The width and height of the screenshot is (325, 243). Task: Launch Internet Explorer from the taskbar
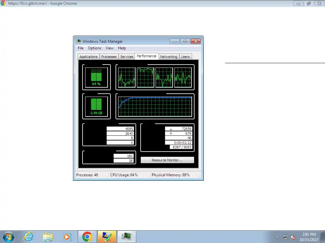(x=28, y=237)
